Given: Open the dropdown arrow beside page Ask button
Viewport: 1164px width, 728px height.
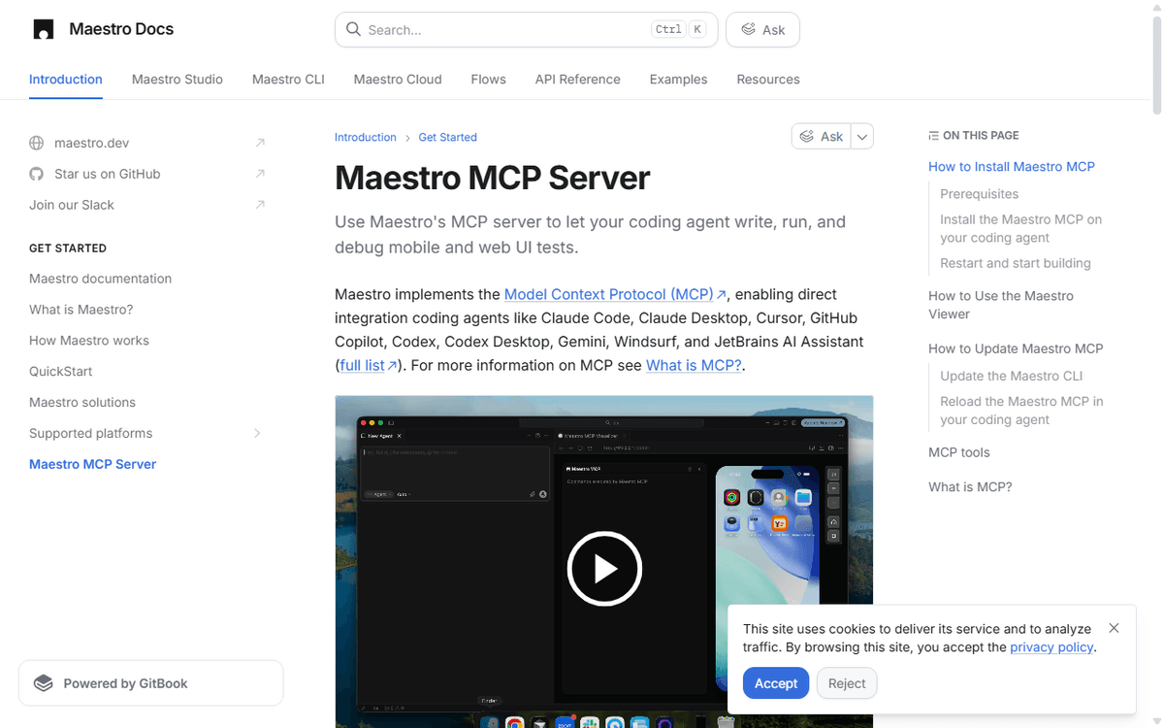Looking at the screenshot, I should [862, 137].
